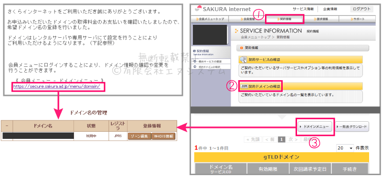This screenshot has width=382, height=178.
Task: Go to the 会員メニュートップ tab
Action: (210, 19)
